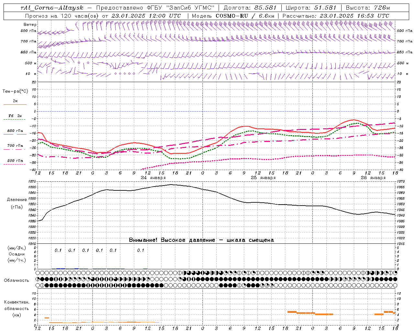This screenshot has height=331, width=414.
Task: Select the capitalized "Облачность" cloud cover label
Action: (x=16, y=281)
